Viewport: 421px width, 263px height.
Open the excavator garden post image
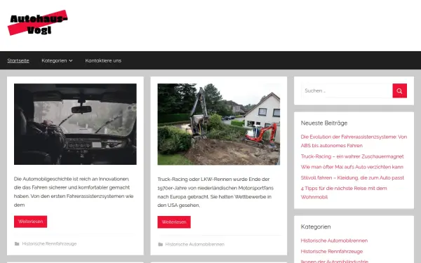(218, 124)
